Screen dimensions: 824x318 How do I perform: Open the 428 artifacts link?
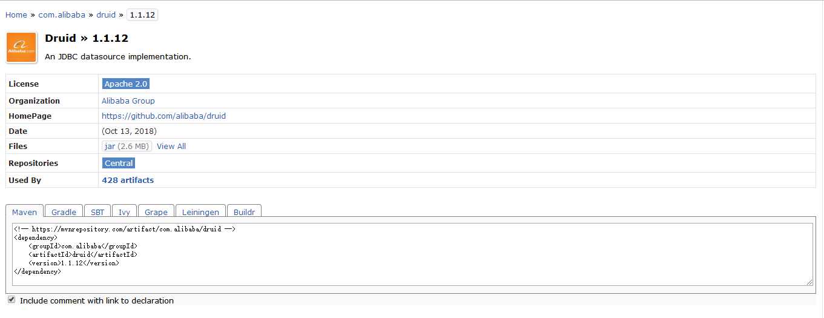pyautogui.click(x=128, y=180)
